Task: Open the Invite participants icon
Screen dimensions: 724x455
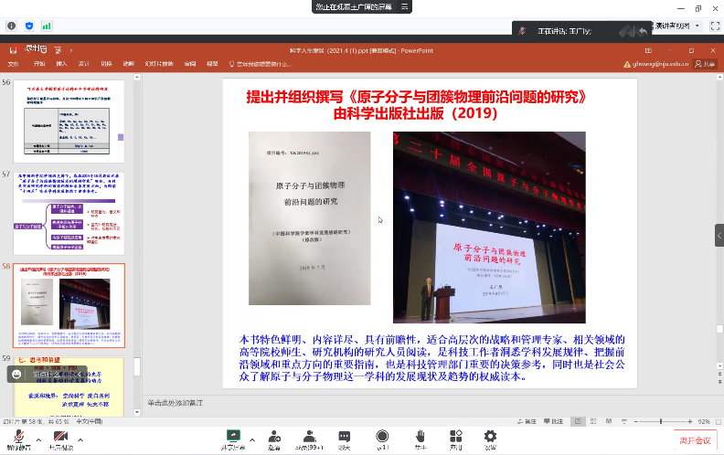Action: [273, 438]
